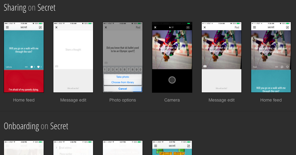Tap hamburger menu in first Home feed screenshot with red card

7,27
